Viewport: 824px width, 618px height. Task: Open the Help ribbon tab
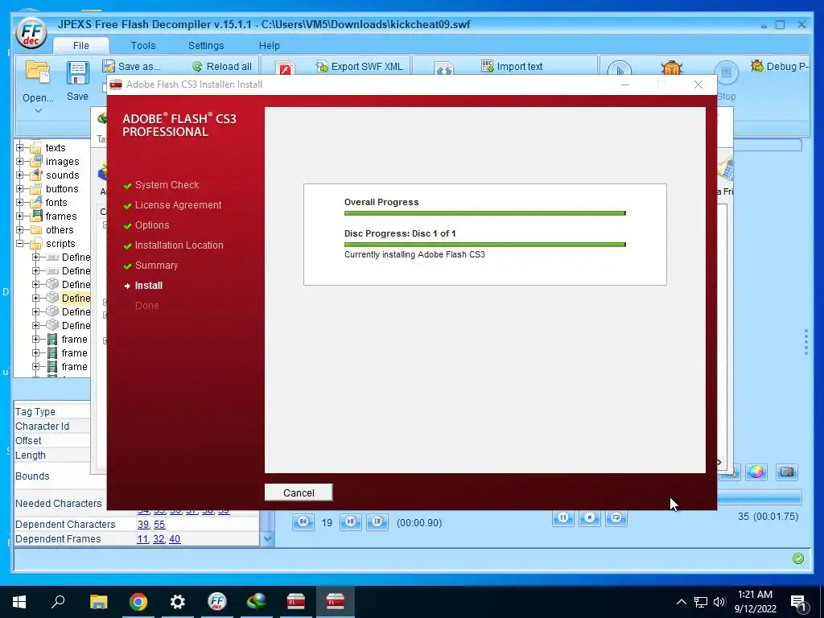coord(269,46)
